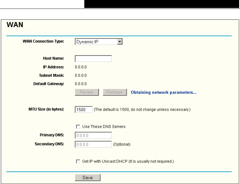
Task: Click the MTU Size (in bytes) label
Action: pos(46,109)
